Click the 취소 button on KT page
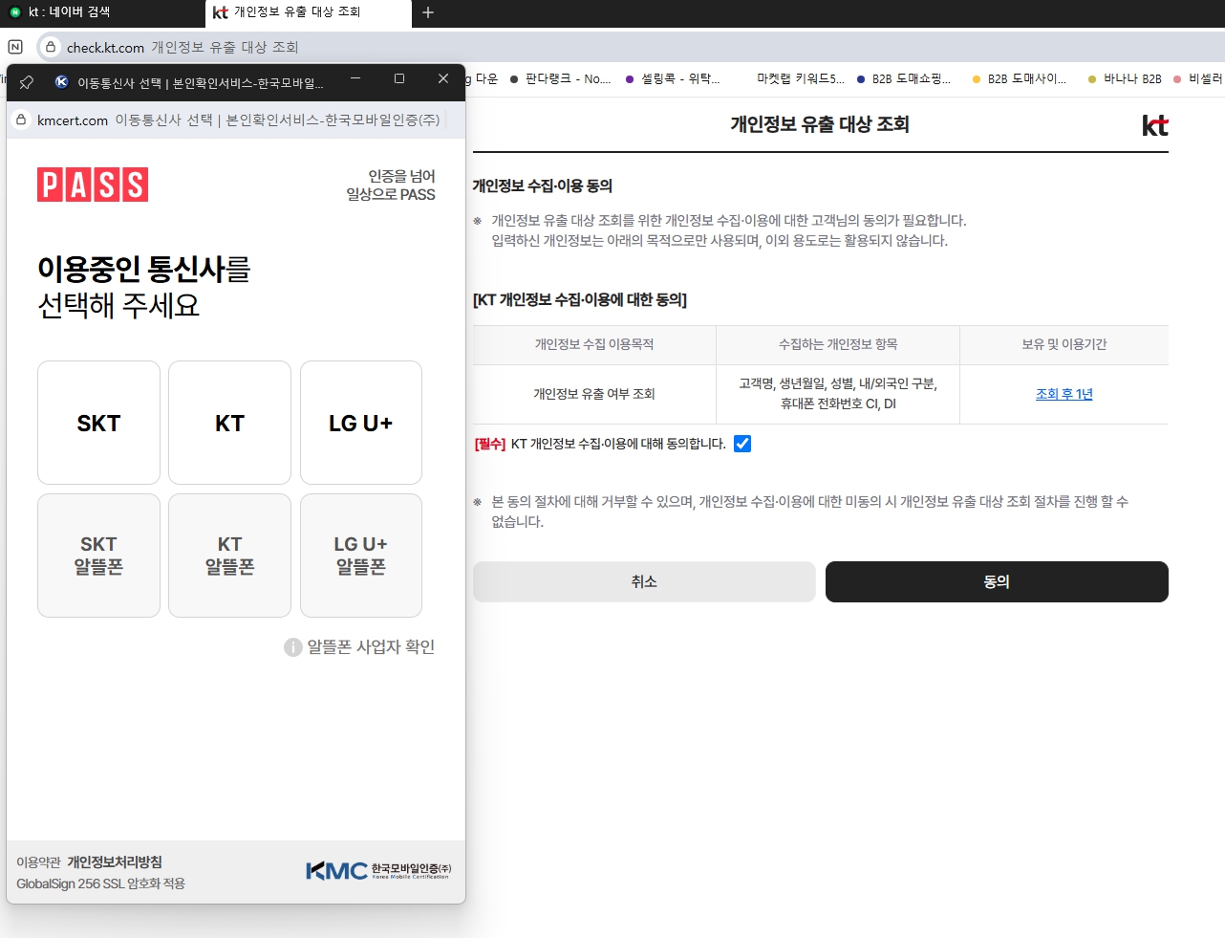The image size is (1225, 938). pos(644,581)
